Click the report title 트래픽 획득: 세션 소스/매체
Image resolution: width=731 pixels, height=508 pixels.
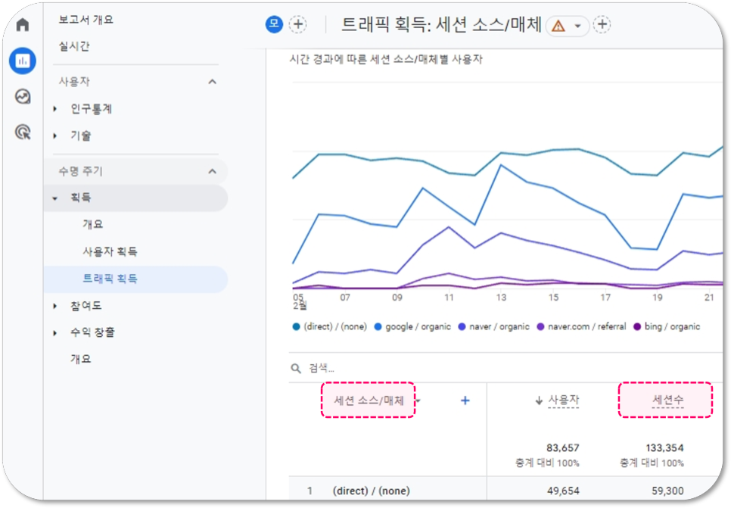pos(441,24)
